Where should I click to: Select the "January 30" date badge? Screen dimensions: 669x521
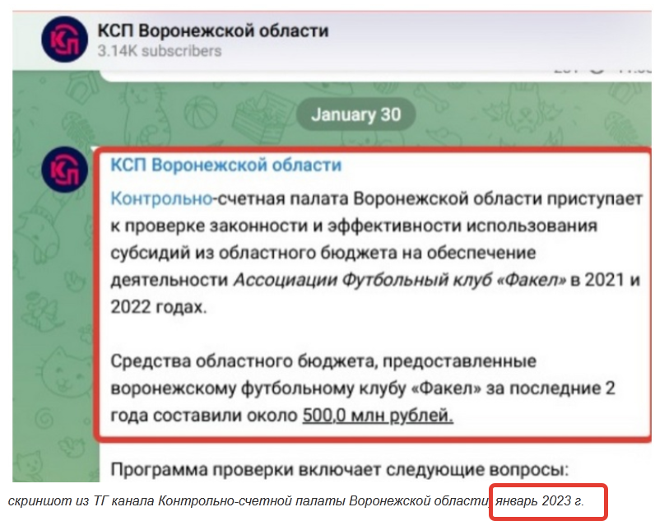tap(355, 114)
